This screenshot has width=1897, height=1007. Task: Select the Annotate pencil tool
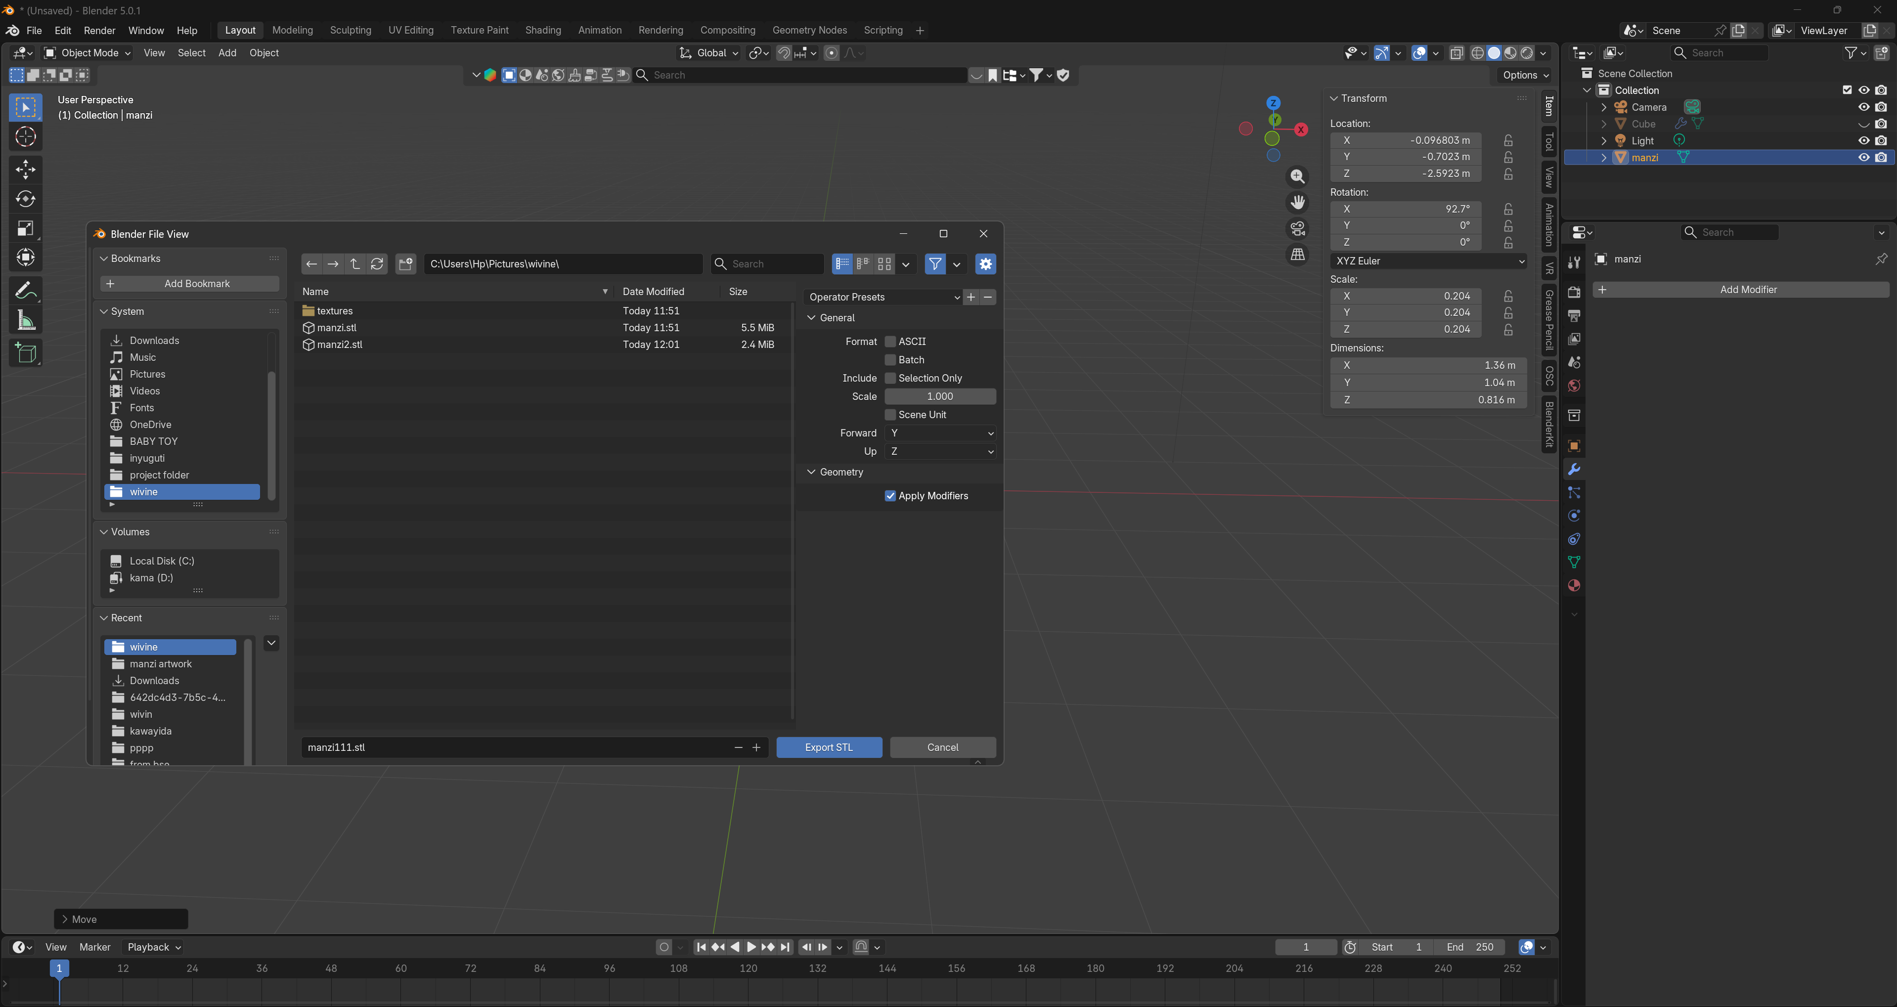pos(25,290)
